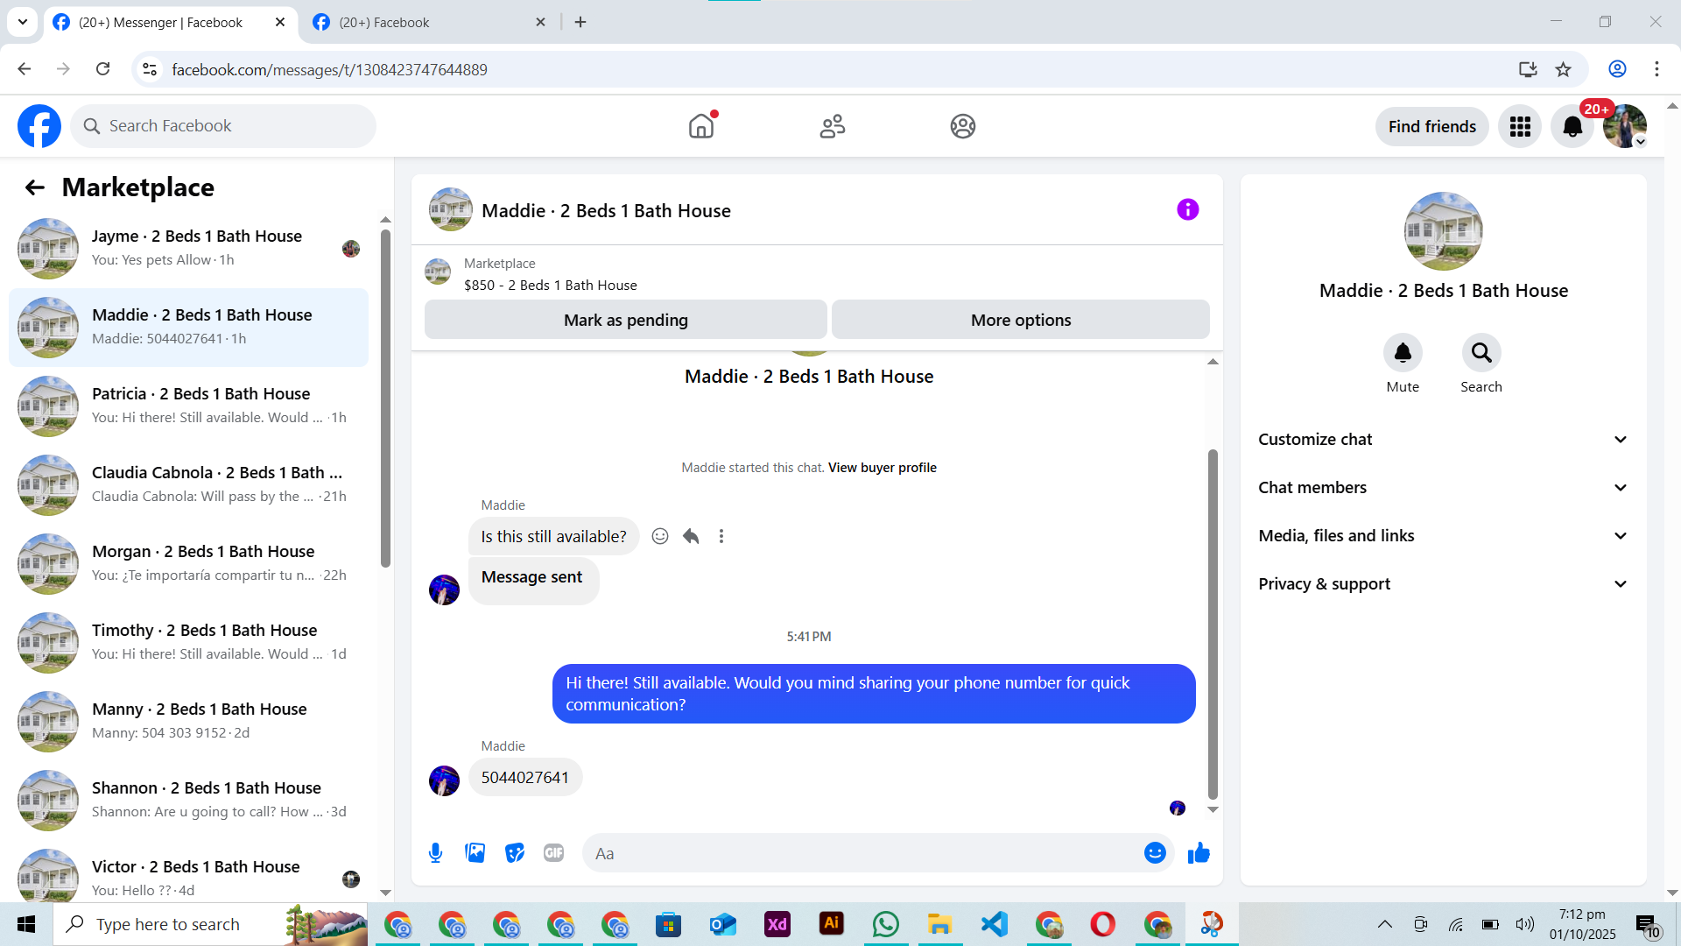Open conversation information purple icon
The width and height of the screenshot is (1681, 946).
pyautogui.click(x=1188, y=209)
